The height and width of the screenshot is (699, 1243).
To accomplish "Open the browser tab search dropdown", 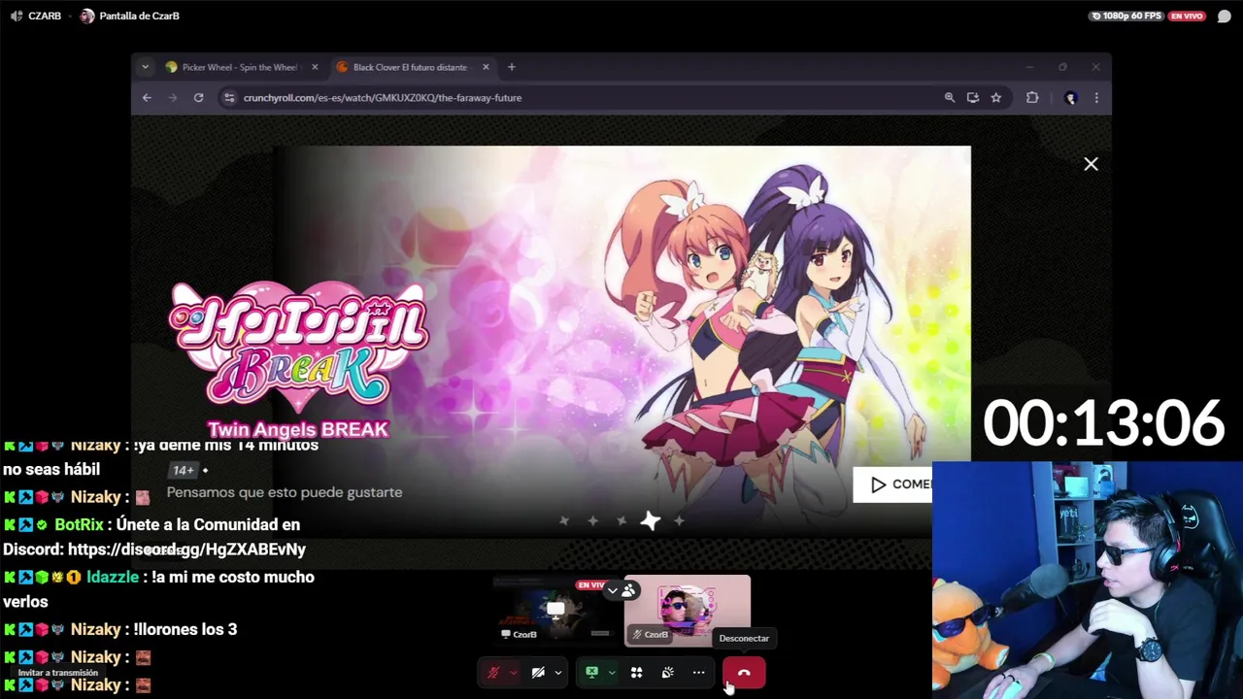I will click(145, 67).
